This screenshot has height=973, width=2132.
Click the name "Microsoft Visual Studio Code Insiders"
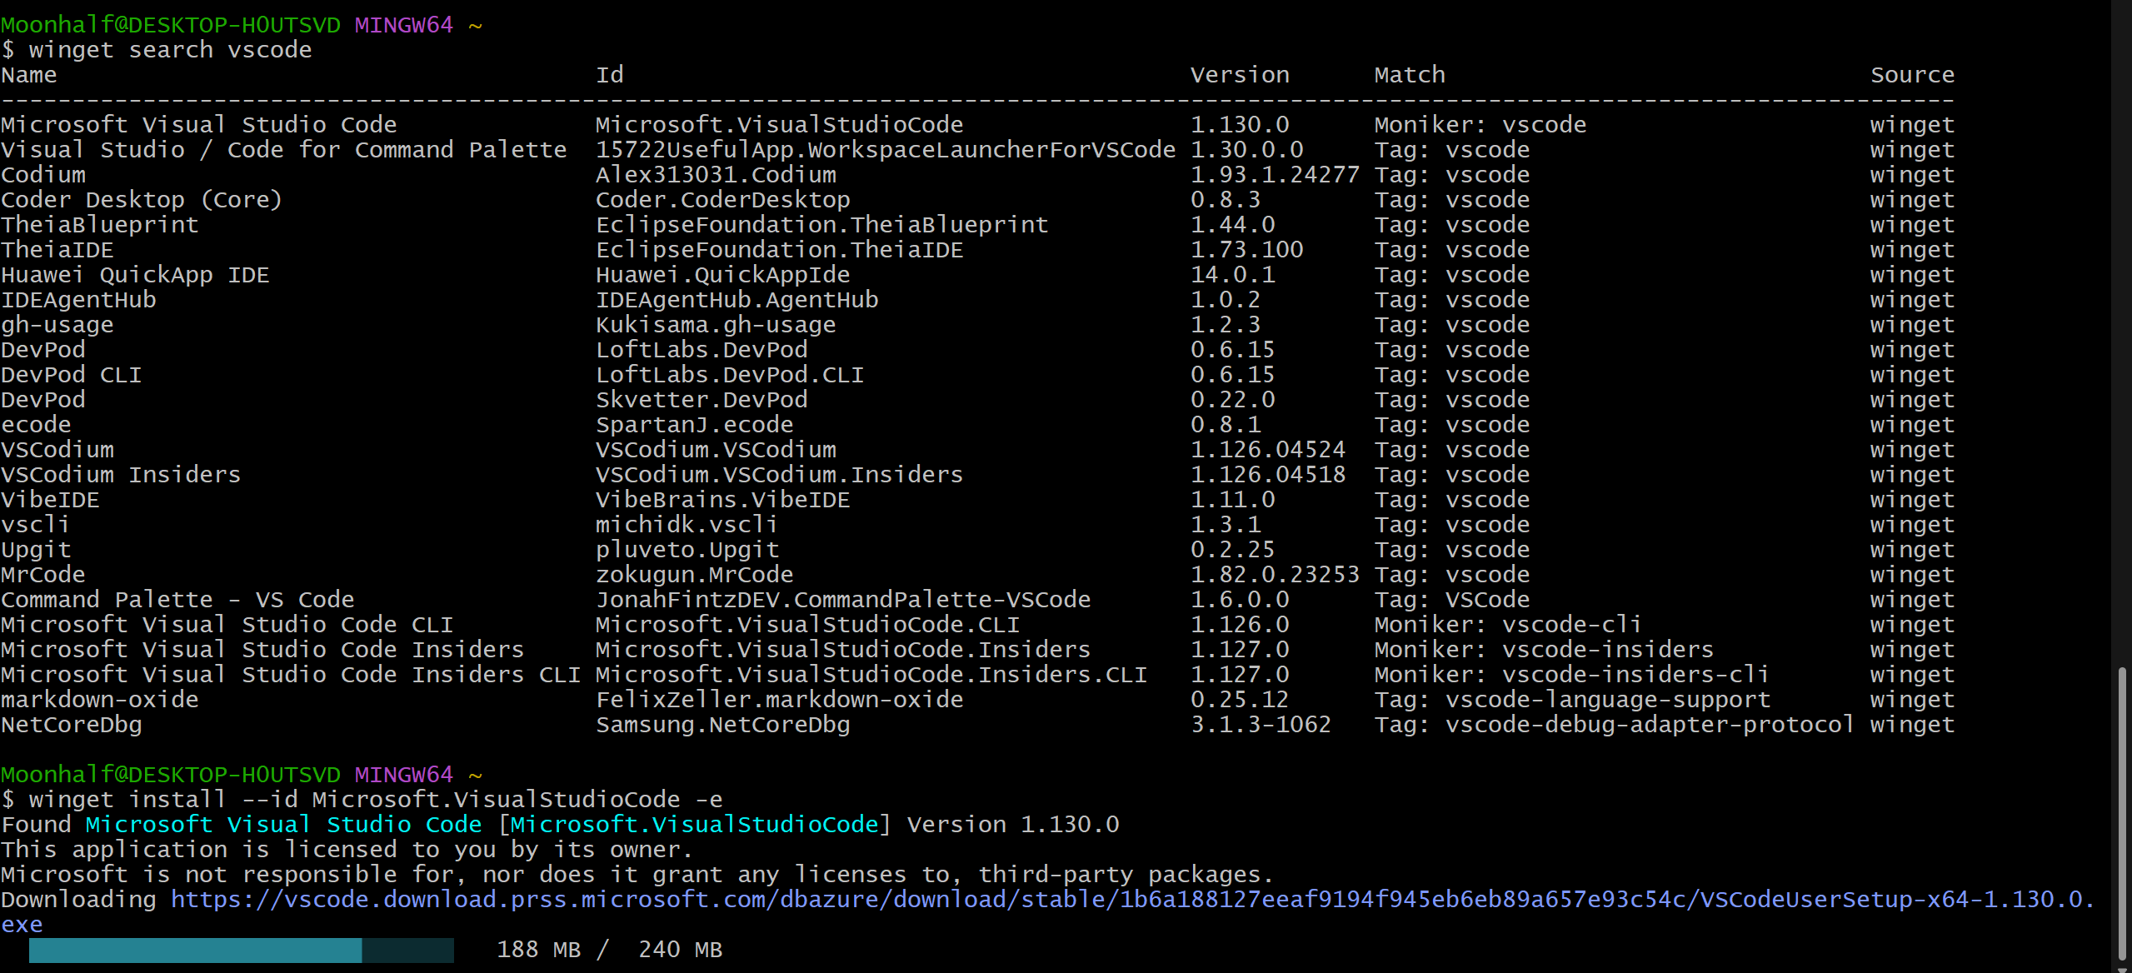(x=262, y=650)
